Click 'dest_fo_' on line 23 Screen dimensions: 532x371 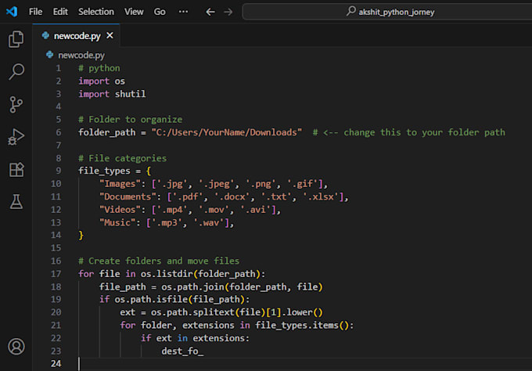(x=182, y=351)
